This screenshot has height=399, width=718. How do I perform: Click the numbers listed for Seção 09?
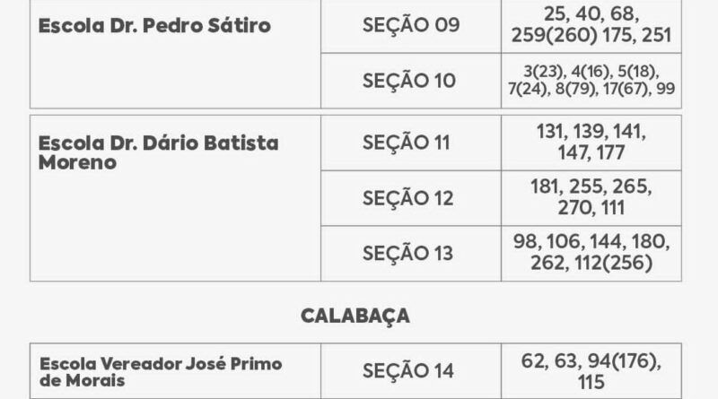point(591,25)
